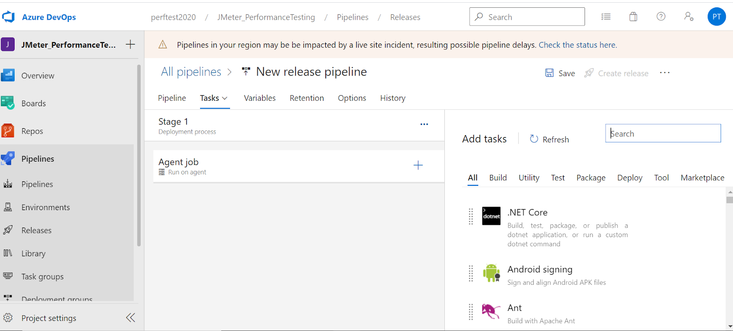Expand the breadcrumb chevron after All pipelines
Image resolution: width=733 pixels, height=331 pixels.
click(230, 72)
